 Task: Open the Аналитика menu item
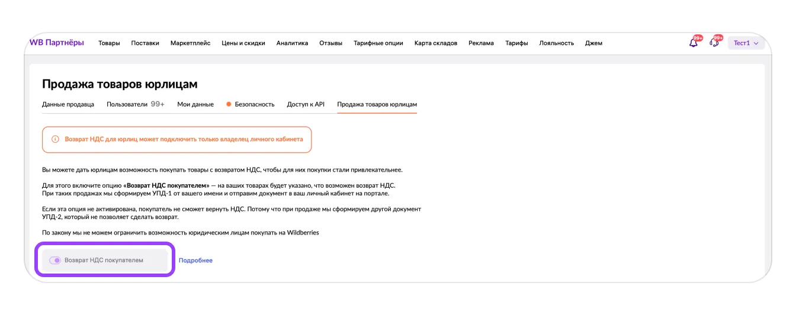(292, 43)
